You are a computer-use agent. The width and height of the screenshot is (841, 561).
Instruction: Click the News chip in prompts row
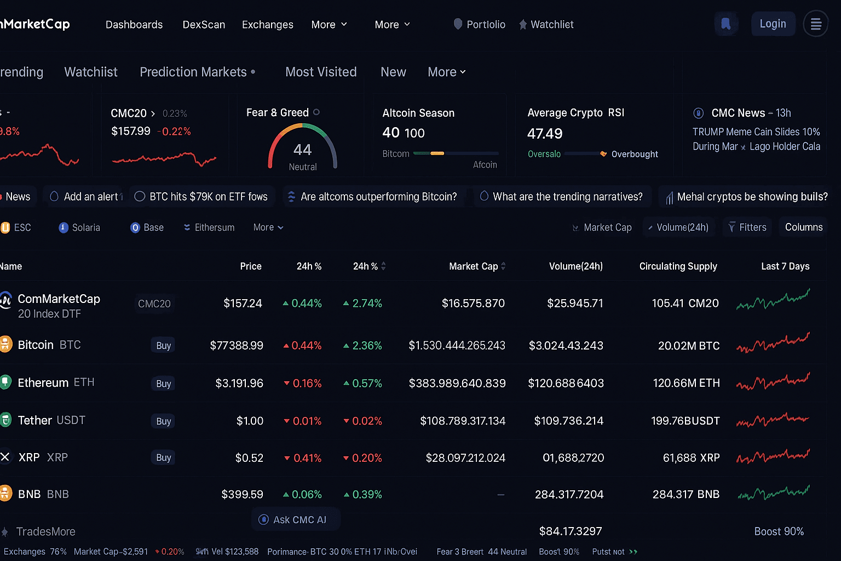tap(18, 197)
